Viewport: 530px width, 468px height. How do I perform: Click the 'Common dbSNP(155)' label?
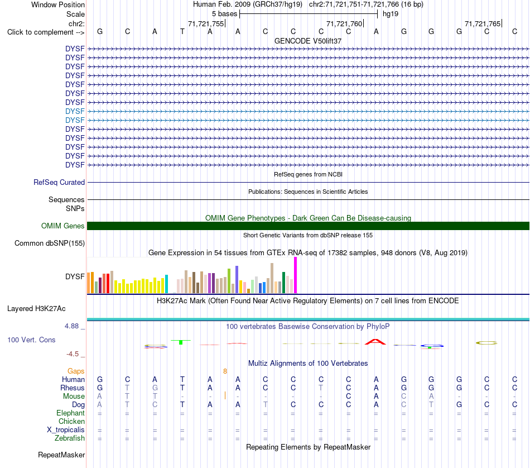[x=49, y=243]
